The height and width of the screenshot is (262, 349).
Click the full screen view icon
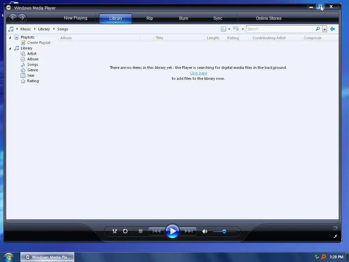[x=336, y=228]
